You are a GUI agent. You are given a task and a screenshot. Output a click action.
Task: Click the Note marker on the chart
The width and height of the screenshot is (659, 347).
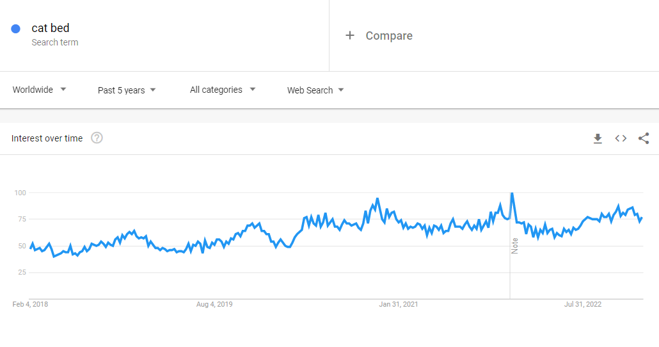[x=514, y=246]
